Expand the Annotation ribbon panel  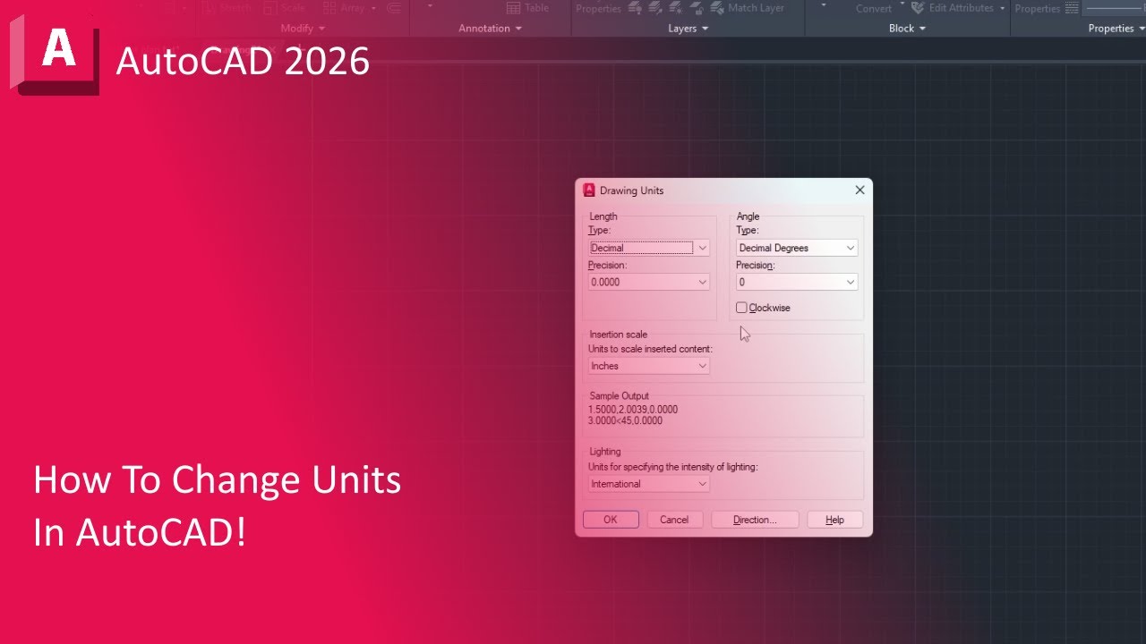point(490,29)
